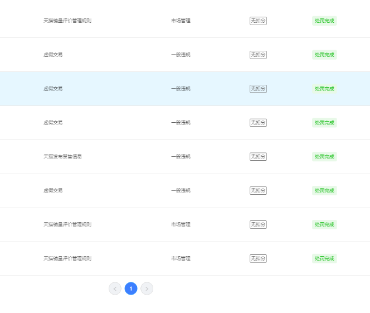
Task: Go to the previous page arrow
Action: pyautogui.click(x=115, y=288)
